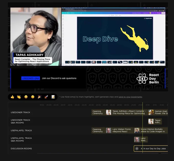The height and width of the screenshot is (161, 174).
Task: Click the 20:00 time marker
Action: (49, 105)
